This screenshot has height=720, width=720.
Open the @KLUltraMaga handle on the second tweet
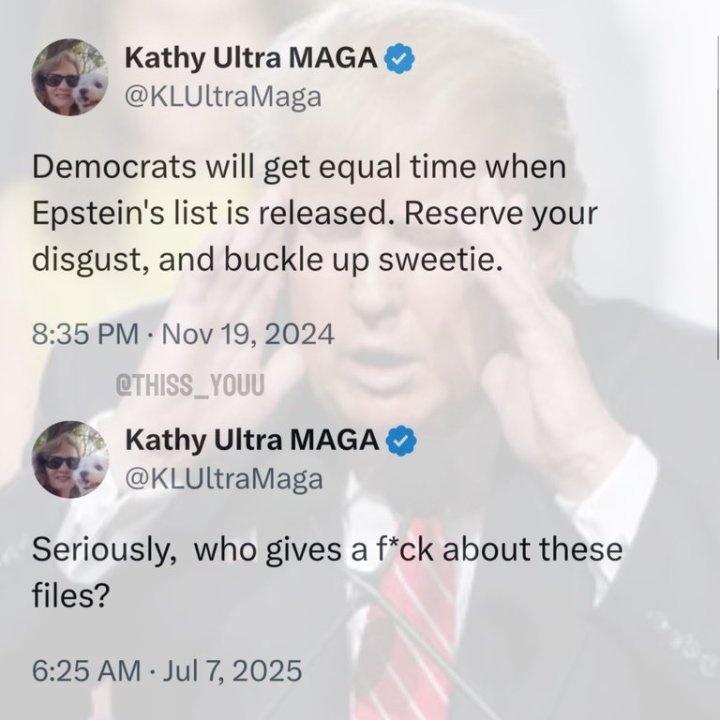pos(224,479)
